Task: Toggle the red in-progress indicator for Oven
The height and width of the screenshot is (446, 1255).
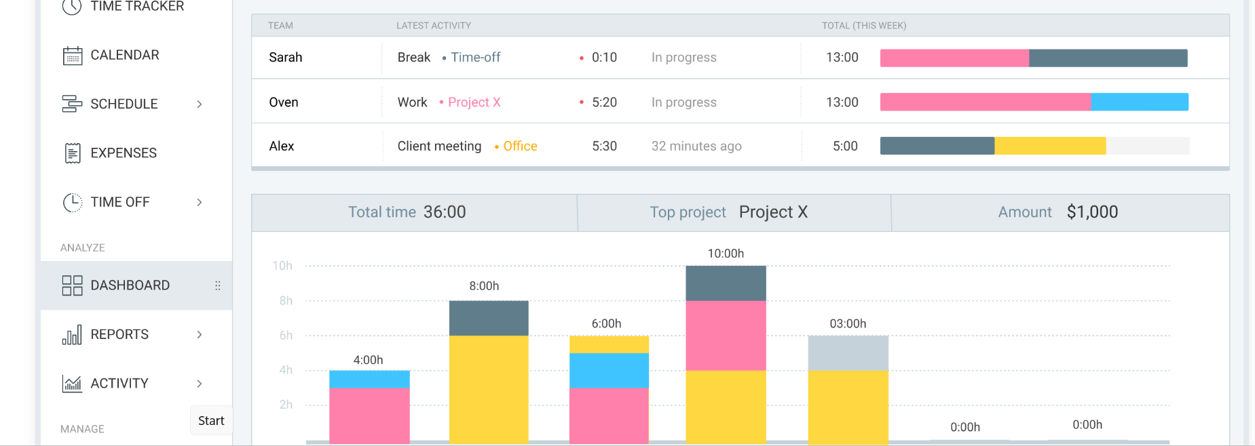Action: (581, 102)
